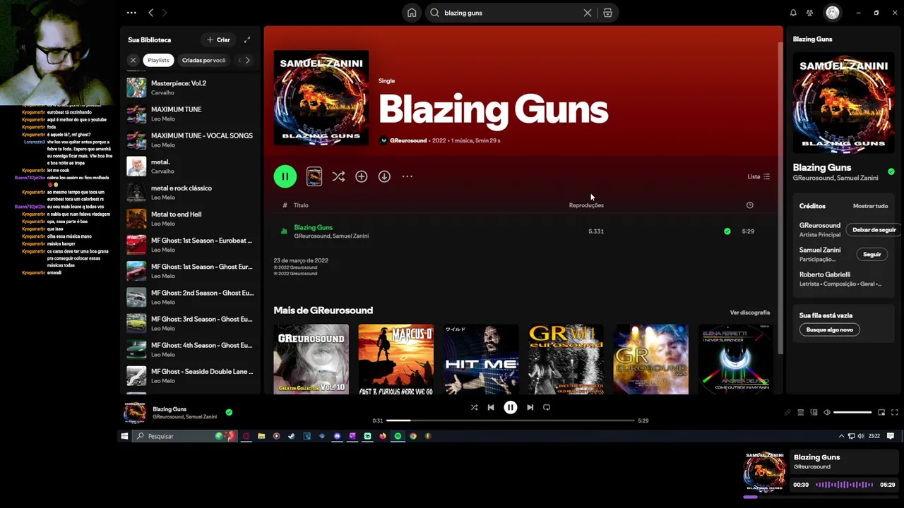
Task: Open the Lista view dropdown
Action: pos(759,176)
